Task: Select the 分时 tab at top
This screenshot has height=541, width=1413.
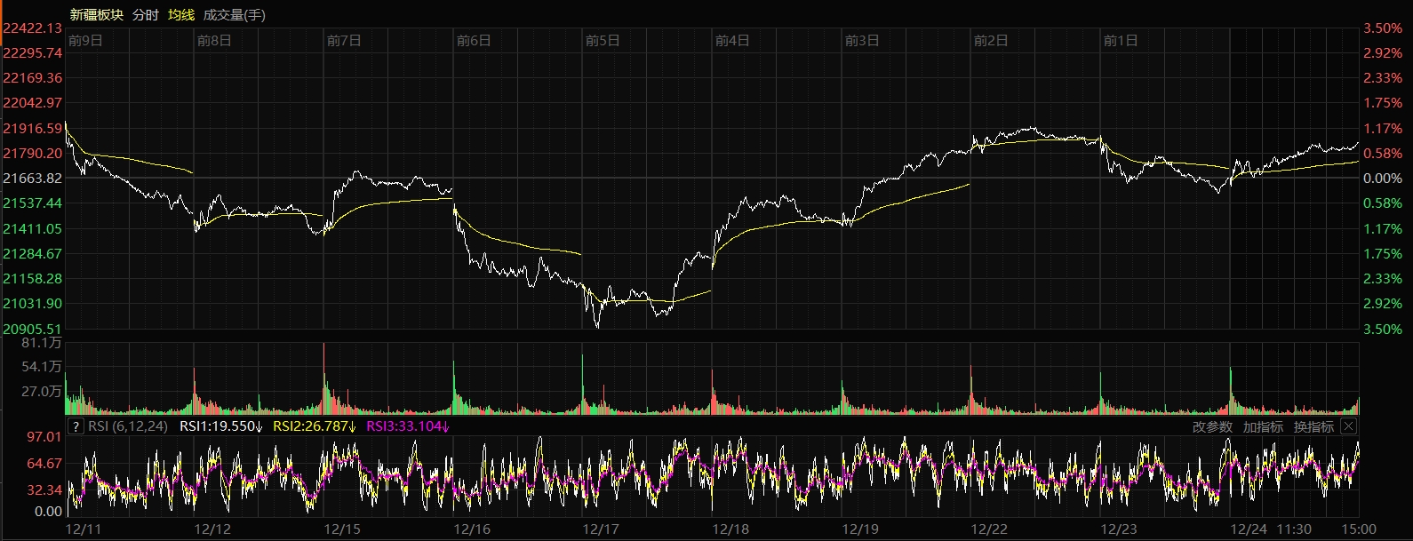Action: pyautogui.click(x=145, y=15)
